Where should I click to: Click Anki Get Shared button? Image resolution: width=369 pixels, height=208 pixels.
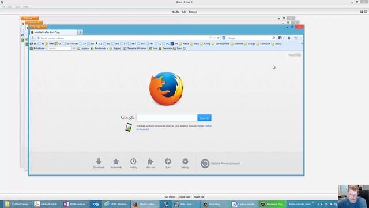[170, 197]
